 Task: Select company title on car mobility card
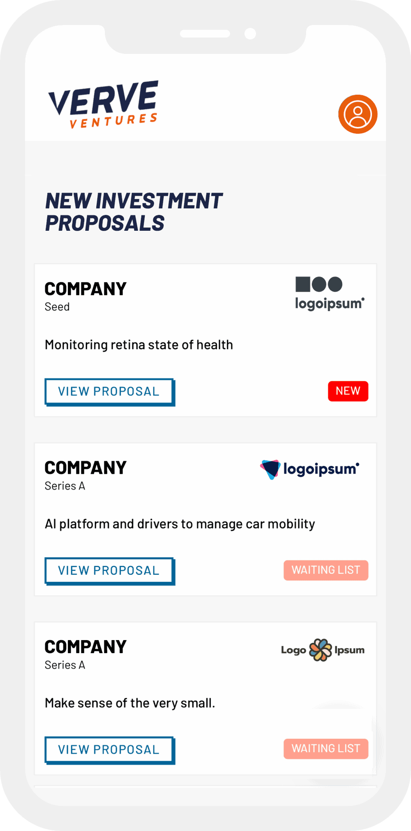pyautogui.click(x=85, y=468)
